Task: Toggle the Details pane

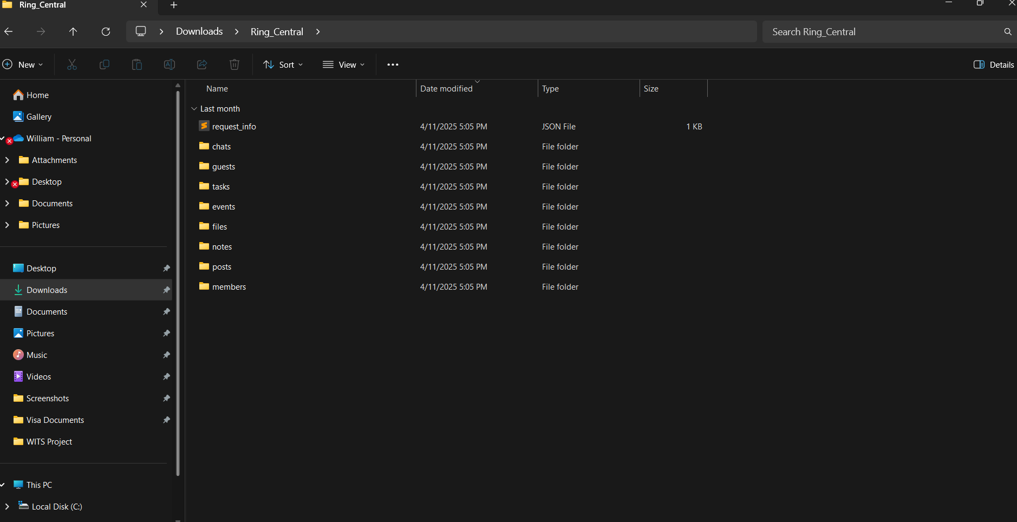Action: point(994,64)
